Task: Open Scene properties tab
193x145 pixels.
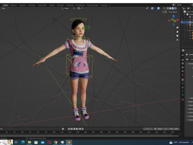Action: pos(183,71)
